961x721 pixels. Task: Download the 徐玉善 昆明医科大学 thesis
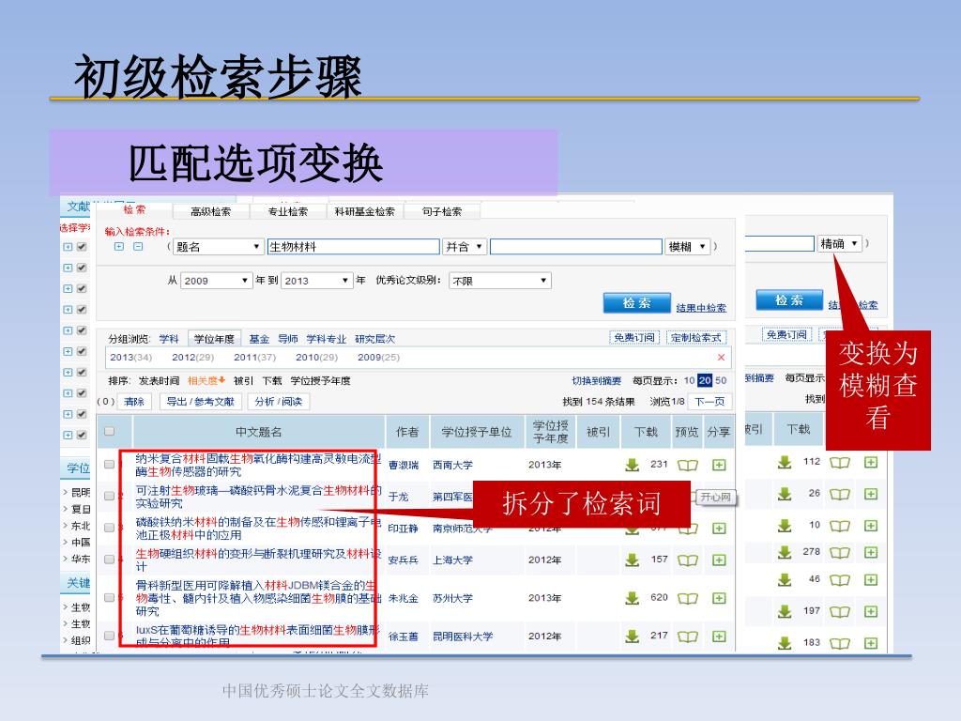[x=632, y=637]
